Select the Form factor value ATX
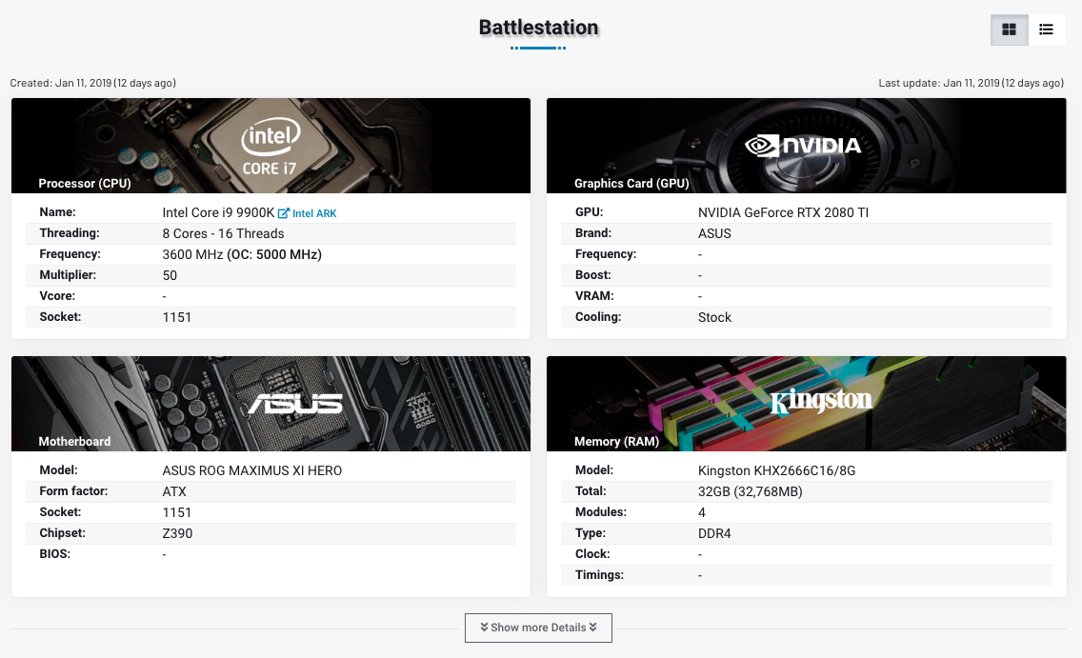The height and width of the screenshot is (658, 1082). point(174,491)
